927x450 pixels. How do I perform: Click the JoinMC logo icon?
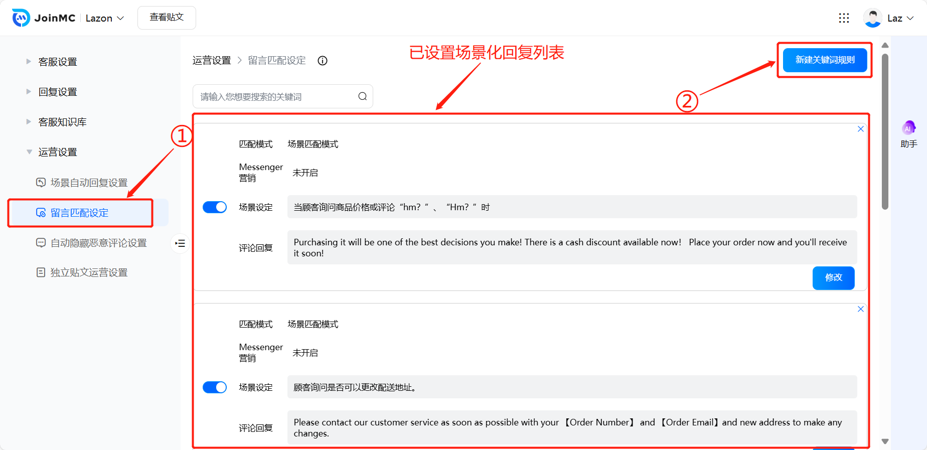click(21, 18)
